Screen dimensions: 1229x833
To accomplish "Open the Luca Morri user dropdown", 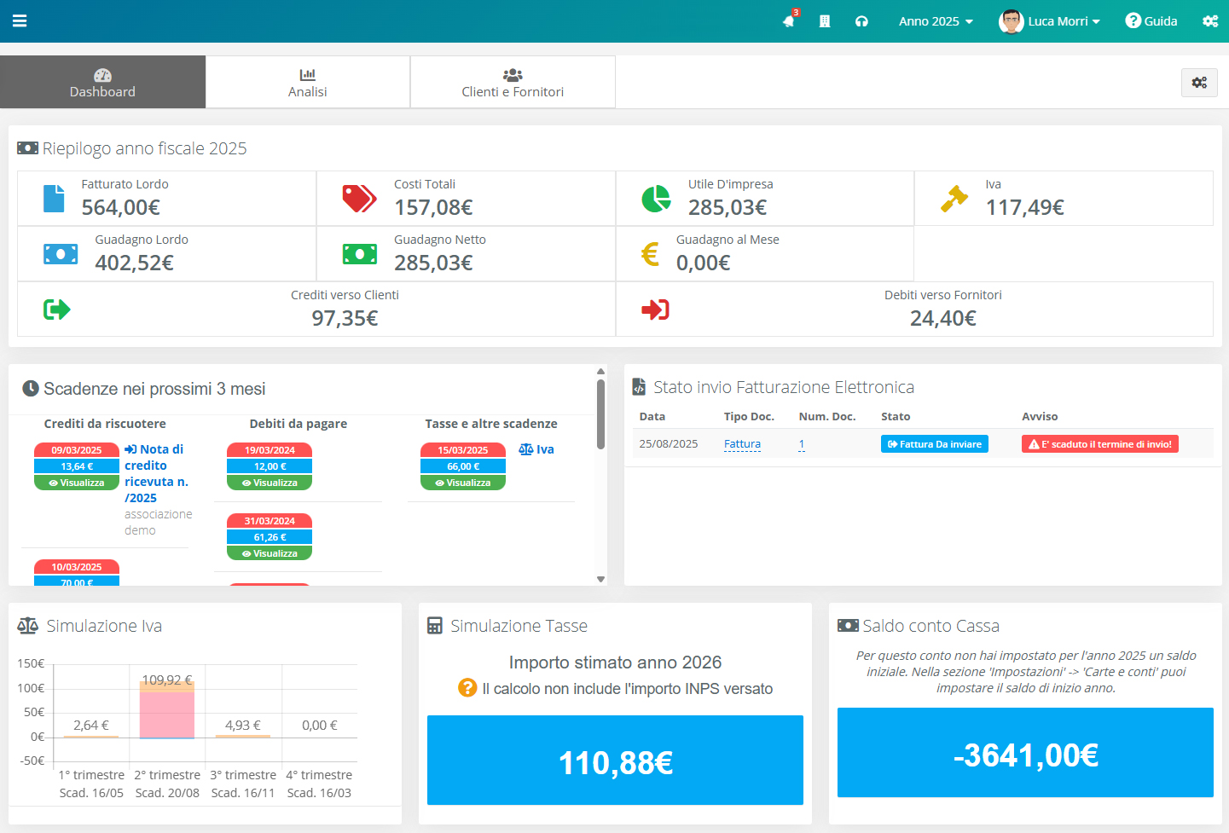I will click(x=1050, y=21).
